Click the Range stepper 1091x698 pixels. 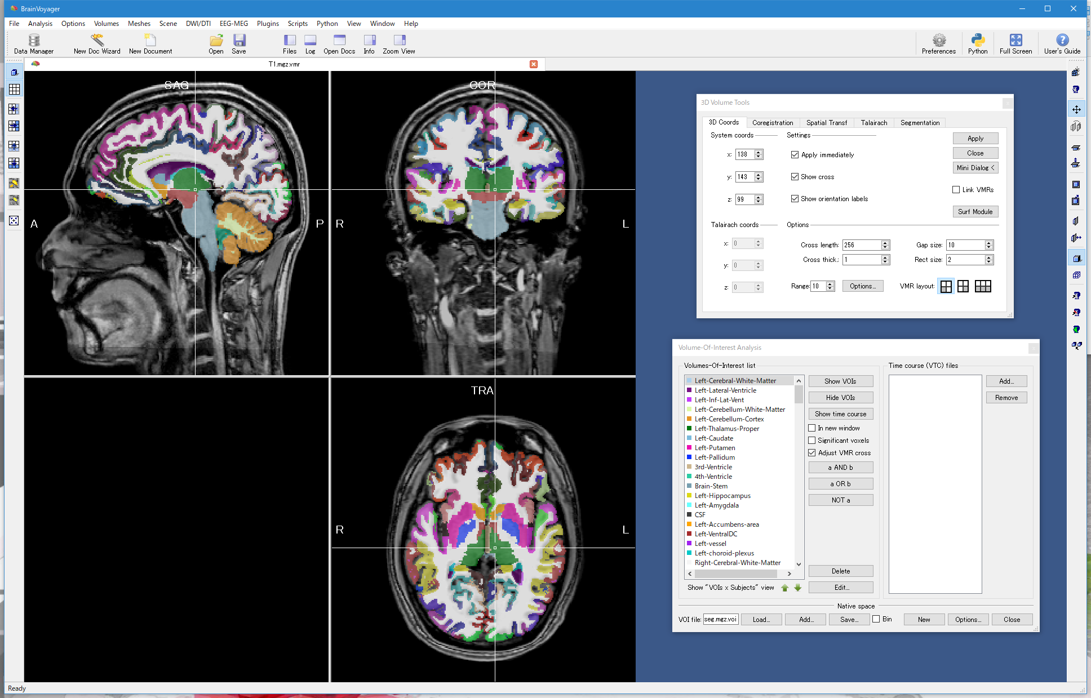[830, 286]
